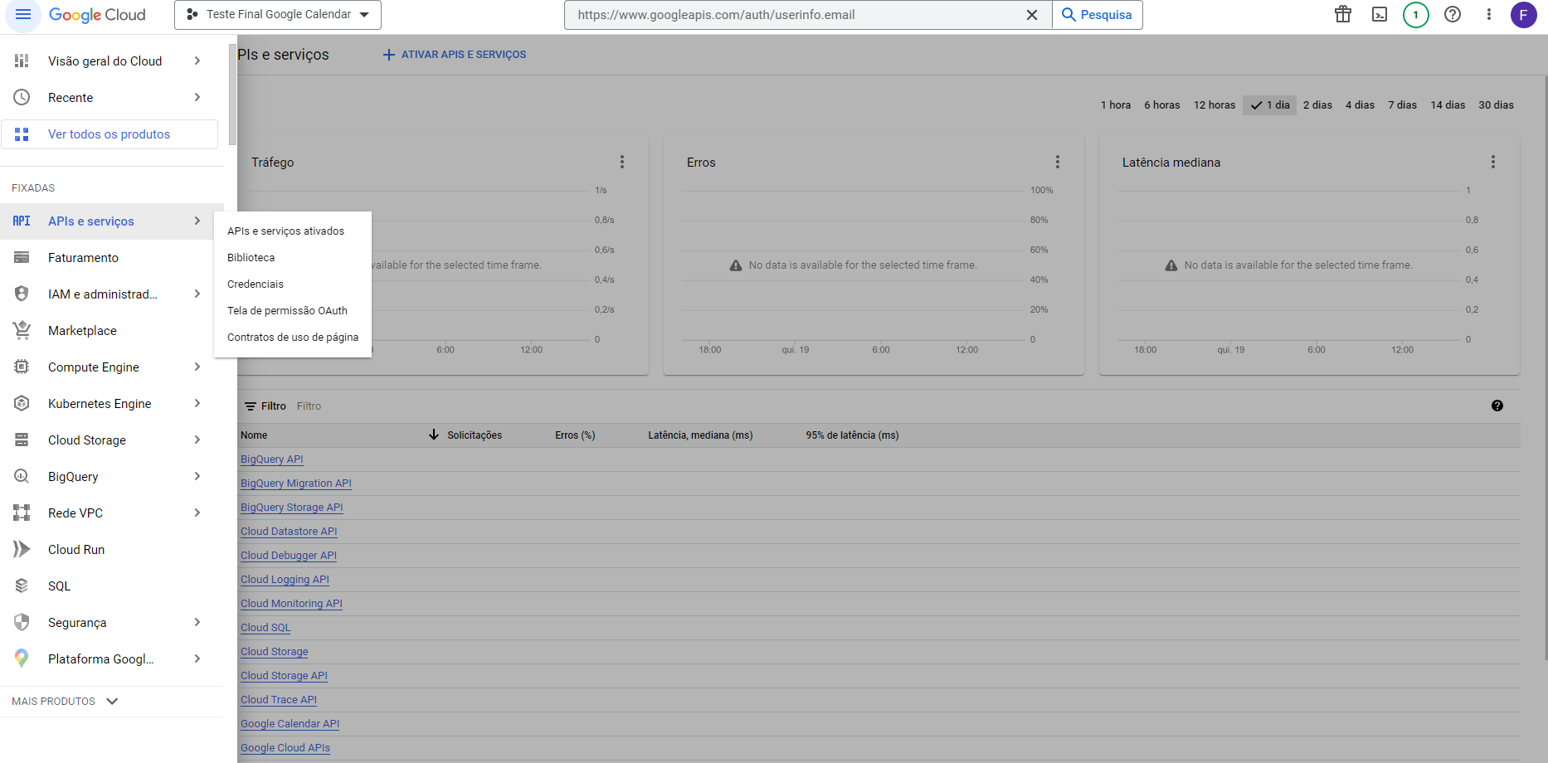Open Tráfego chart options menu
Screen dimensions: 1548x763
[x=622, y=163]
